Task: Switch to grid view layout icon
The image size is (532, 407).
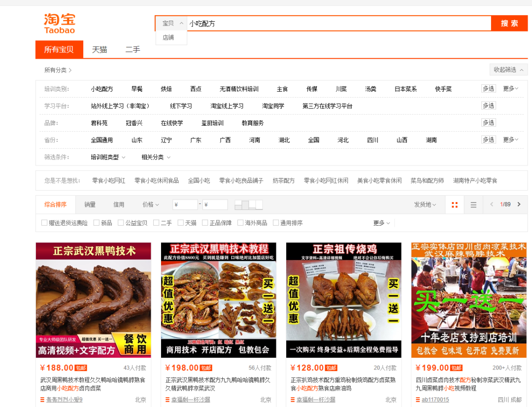Action: (x=454, y=205)
